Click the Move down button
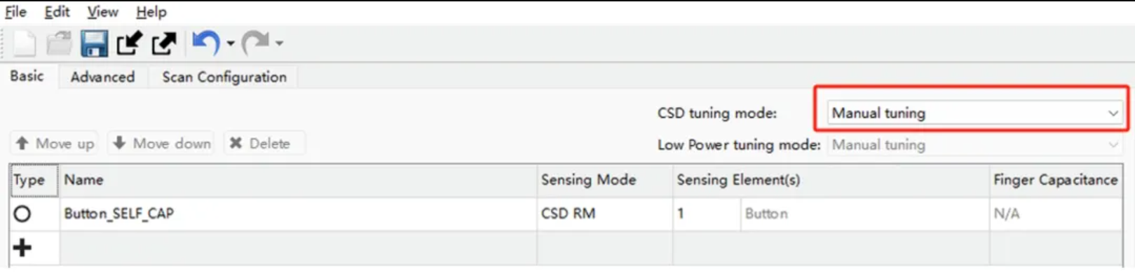The image size is (1135, 273). (x=161, y=143)
